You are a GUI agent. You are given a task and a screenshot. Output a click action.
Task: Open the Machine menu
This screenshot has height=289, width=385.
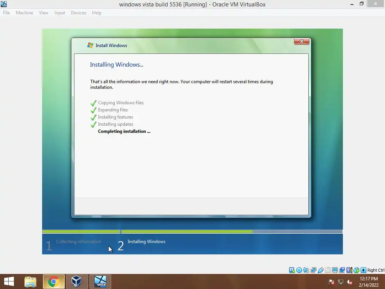[24, 13]
